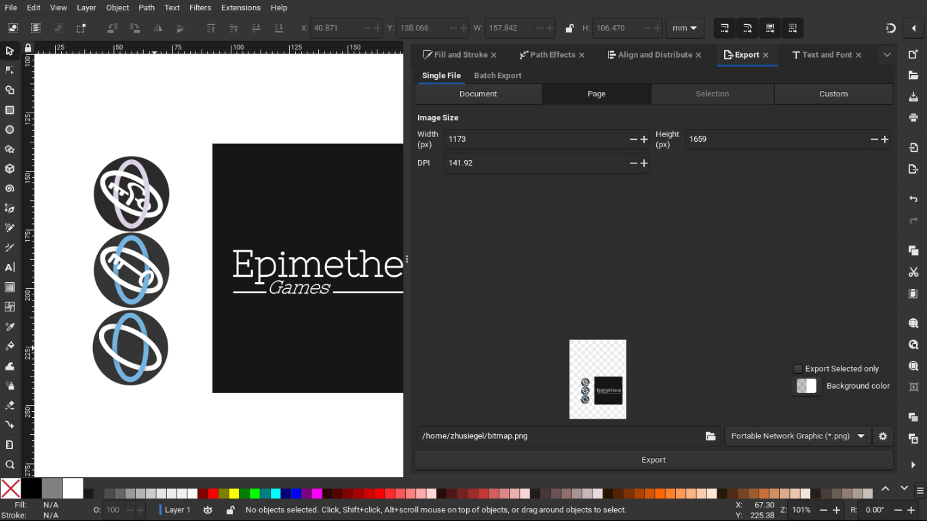
Task: Open the Portable Network Graphic format dropdown
Action: click(798, 436)
